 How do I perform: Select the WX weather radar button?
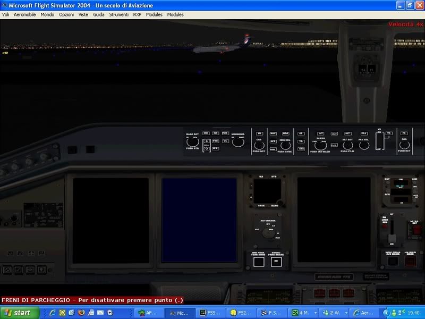[216, 133]
